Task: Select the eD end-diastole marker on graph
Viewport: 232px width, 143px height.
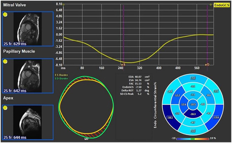Action: point(207,64)
